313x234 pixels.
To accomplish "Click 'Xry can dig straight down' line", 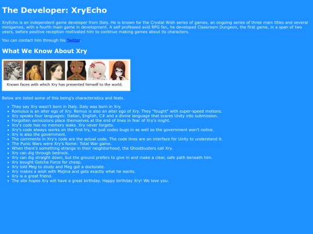I will tap(112, 158).
